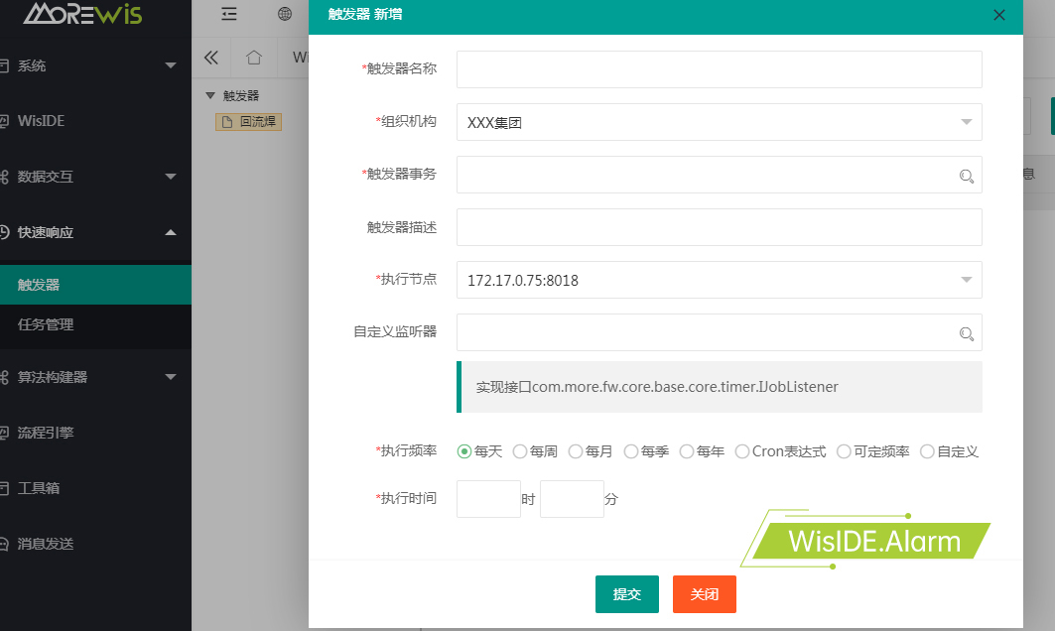Collapse the 触发器 tree root node

coord(209,96)
